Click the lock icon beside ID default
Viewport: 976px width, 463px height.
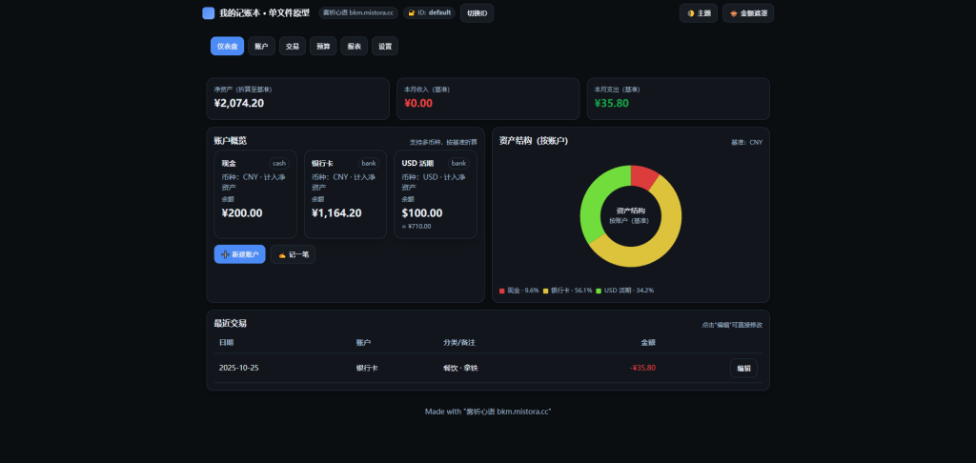[x=412, y=13]
